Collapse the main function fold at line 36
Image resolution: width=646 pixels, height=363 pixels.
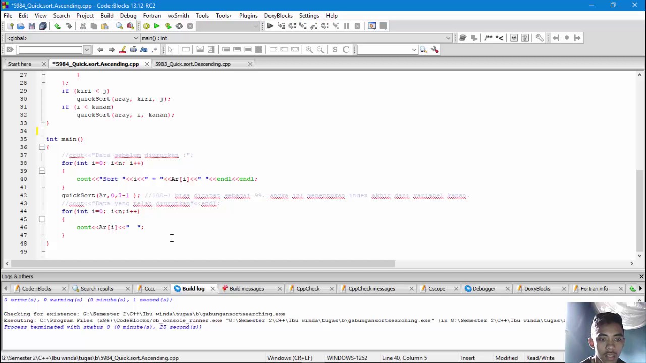point(42,147)
